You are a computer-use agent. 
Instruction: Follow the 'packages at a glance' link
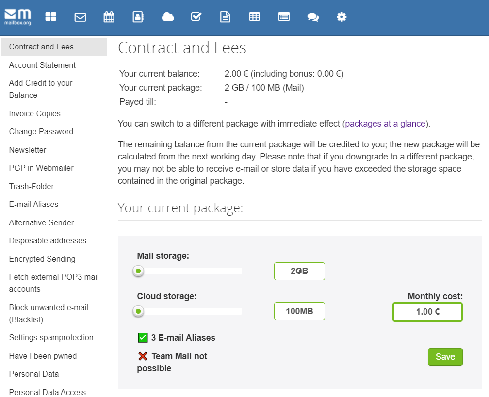coord(385,124)
